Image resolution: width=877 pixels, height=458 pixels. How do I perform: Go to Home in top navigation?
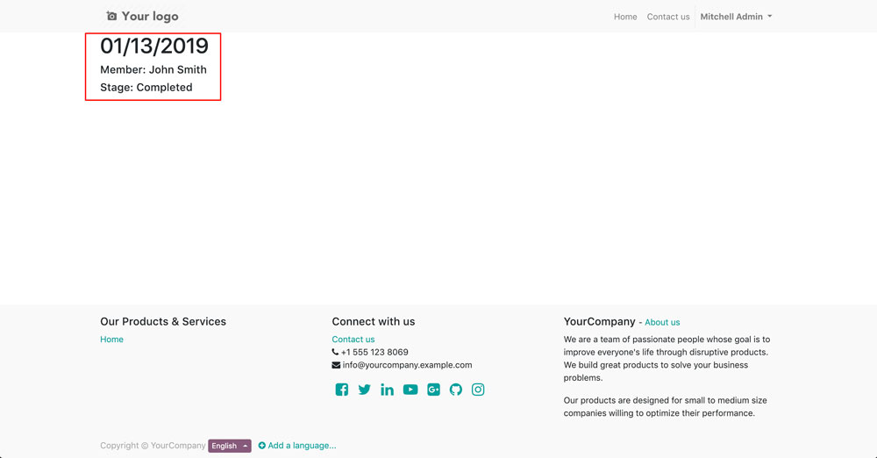[x=625, y=17]
